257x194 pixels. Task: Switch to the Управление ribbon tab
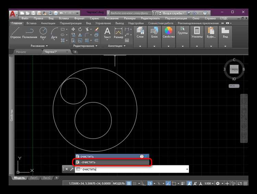coord(103,23)
